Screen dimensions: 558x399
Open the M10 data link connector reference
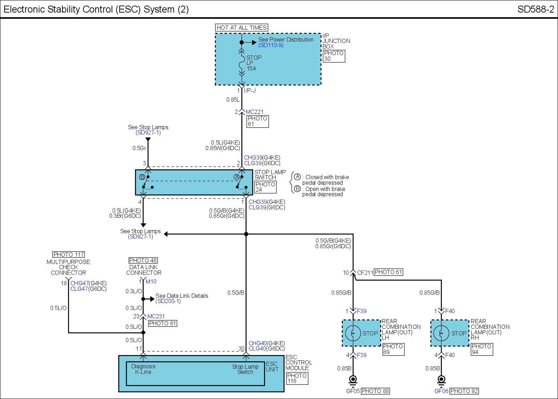[x=151, y=282]
